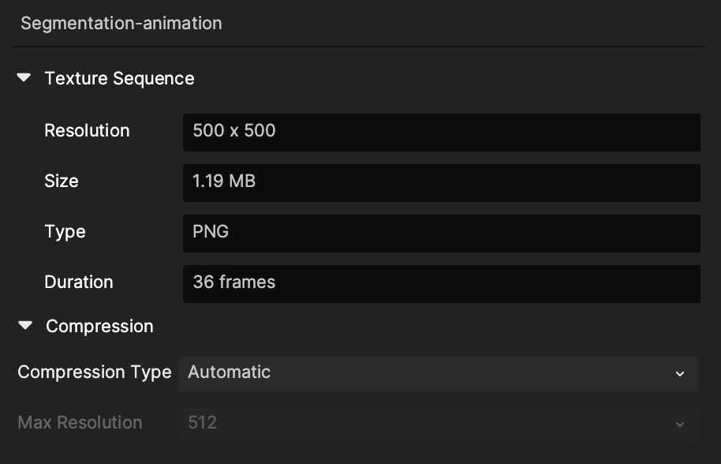The width and height of the screenshot is (721, 464).
Task: Select the Resolution field showing 500 x 500
Action: 442,133
